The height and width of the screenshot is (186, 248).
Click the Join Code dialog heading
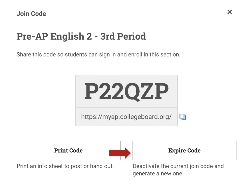(x=31, y=14)
